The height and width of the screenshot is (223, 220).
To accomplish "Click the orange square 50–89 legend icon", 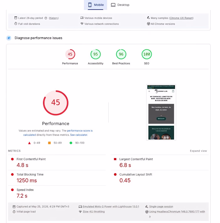I will pyautogui.click(x=49, y=143).
